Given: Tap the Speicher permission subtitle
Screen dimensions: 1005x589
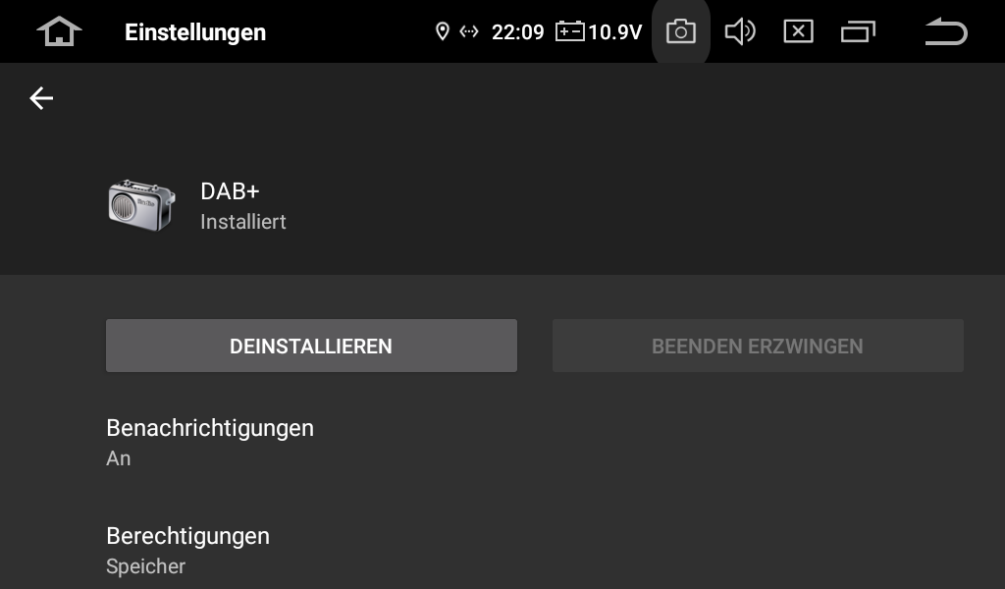Looking at the screenshot, I should (145, 566).
